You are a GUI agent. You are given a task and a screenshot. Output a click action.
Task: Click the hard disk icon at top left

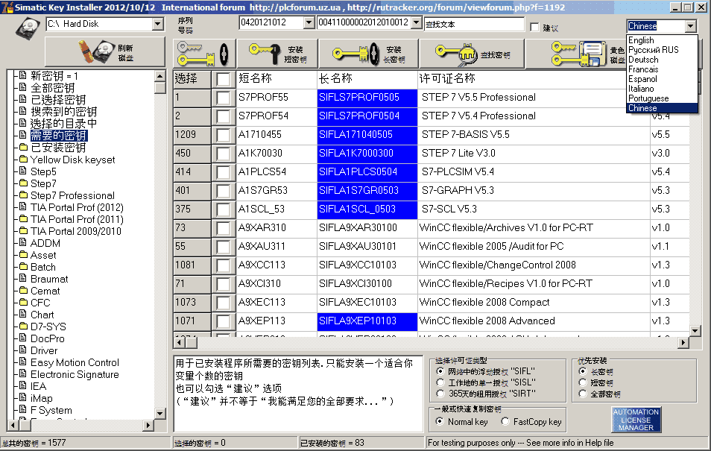[28, 28]
